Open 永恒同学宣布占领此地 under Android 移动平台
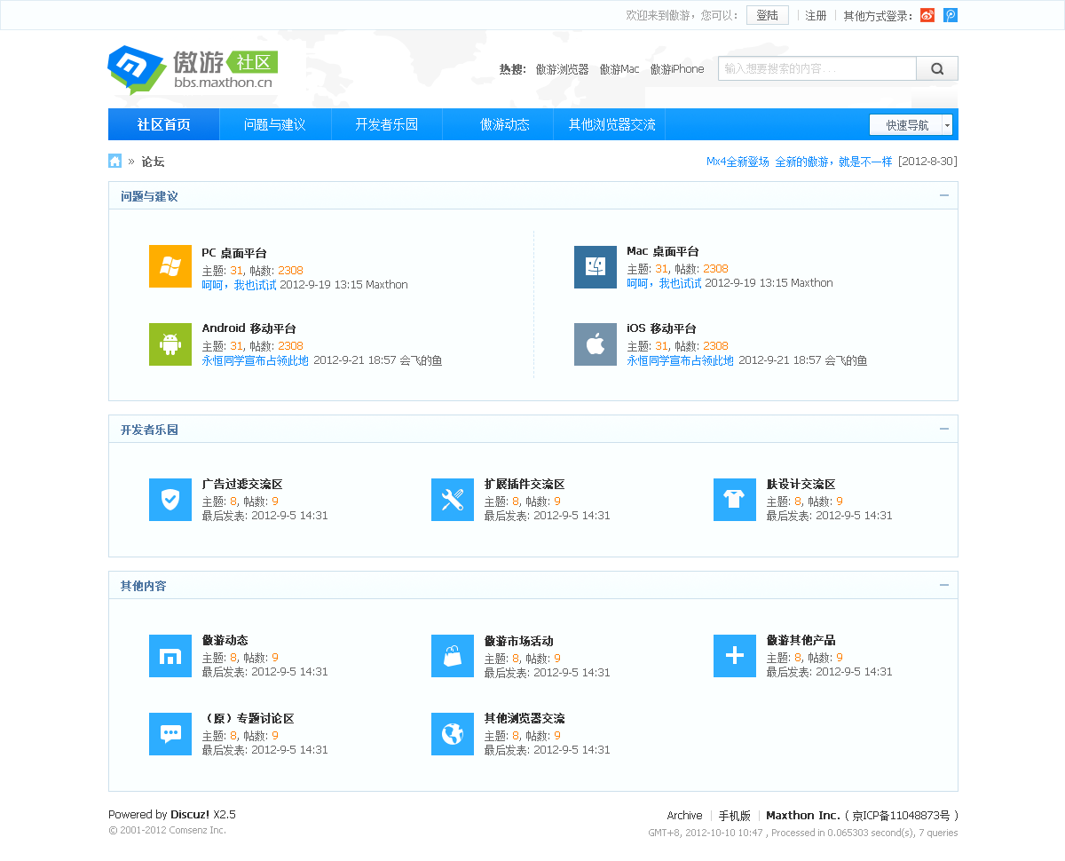The width and height of the screenshot is (1065, 861). click(x=255, y=360)
